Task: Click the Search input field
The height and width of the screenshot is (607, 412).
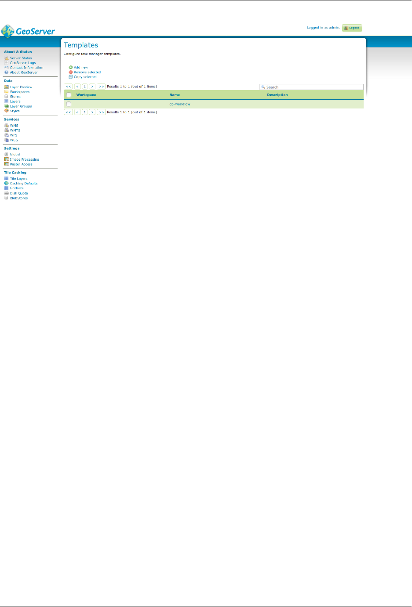Action: (311, 87)
